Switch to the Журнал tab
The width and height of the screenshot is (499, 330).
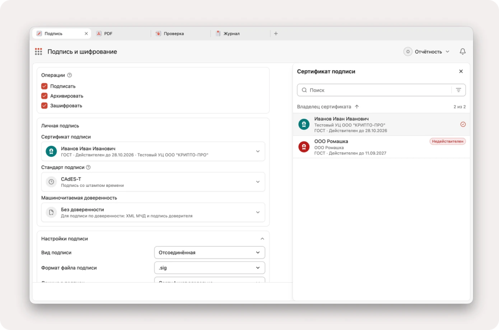241,34
